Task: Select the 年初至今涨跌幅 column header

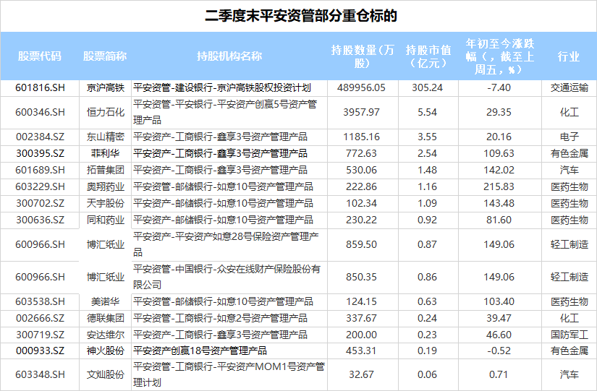Action: pos(499,56)
